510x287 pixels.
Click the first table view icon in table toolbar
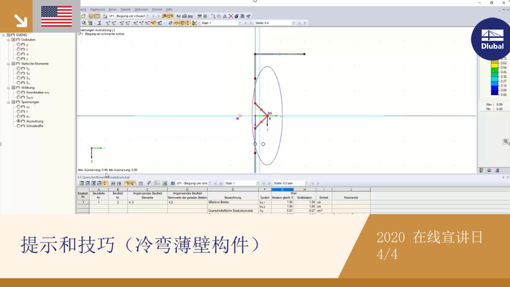tap(82, 183)
